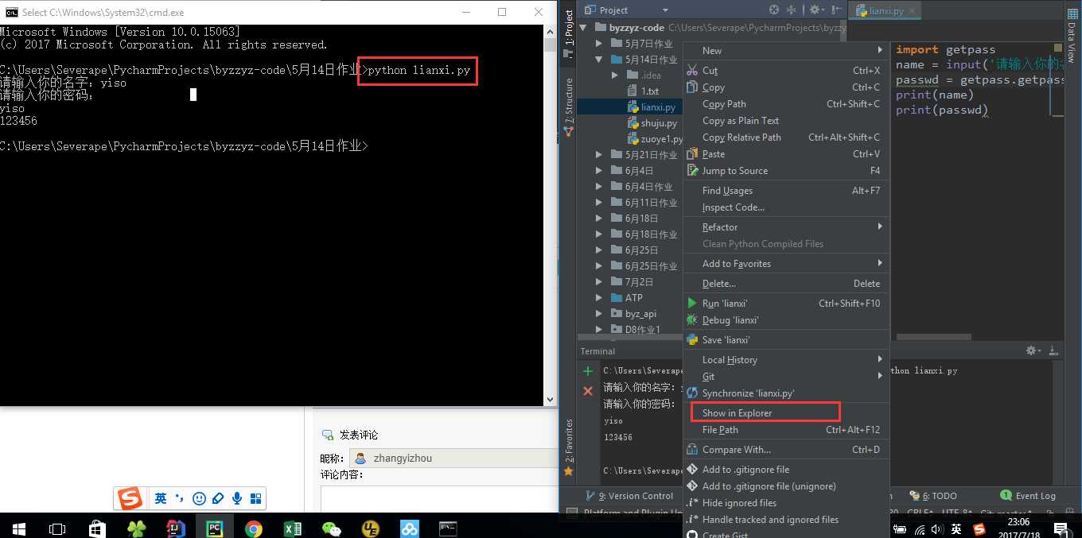This screenshot has height=538, width=1082.
Task: Click the Compare With diff icon
Action: 692,450
